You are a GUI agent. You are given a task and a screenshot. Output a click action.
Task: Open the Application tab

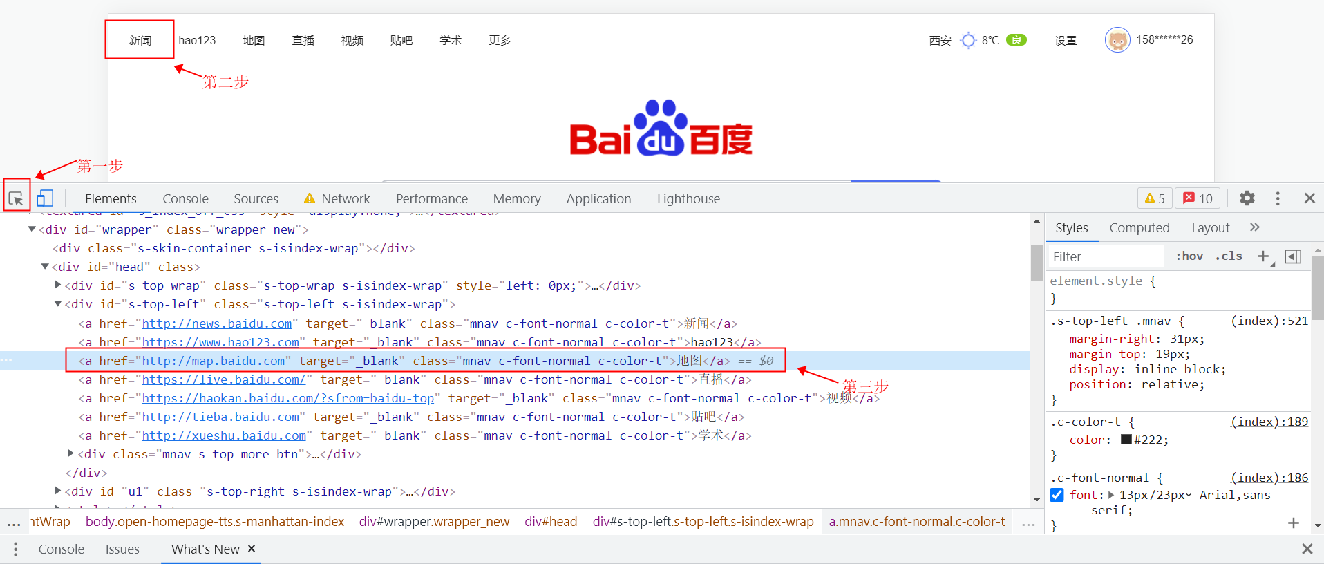tap(598, 198)
